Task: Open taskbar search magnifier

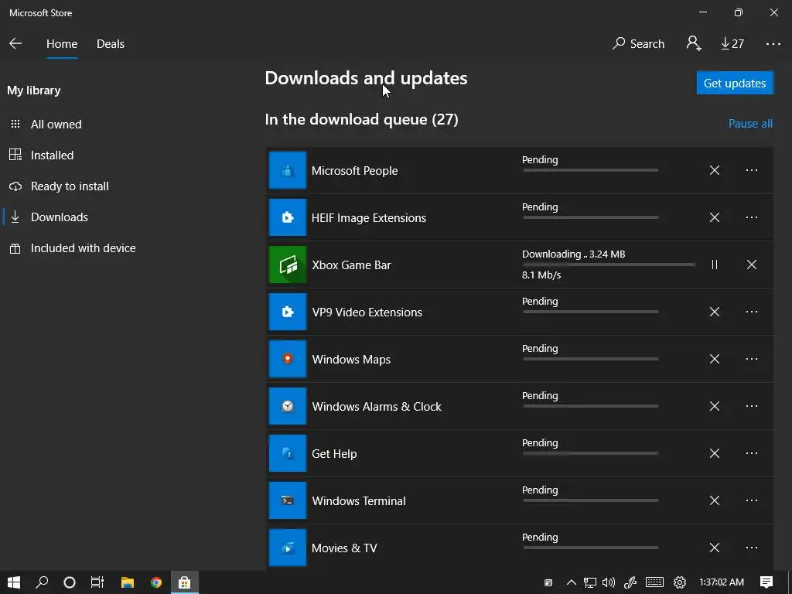Action: click(42, 582)
